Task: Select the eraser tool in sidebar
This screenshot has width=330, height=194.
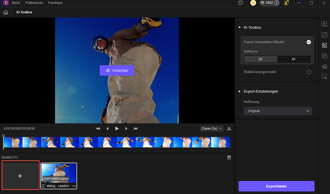Action: pyautogui.click(x=324, y=66)
